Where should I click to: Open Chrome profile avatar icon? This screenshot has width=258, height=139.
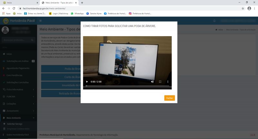click(249, 8)
